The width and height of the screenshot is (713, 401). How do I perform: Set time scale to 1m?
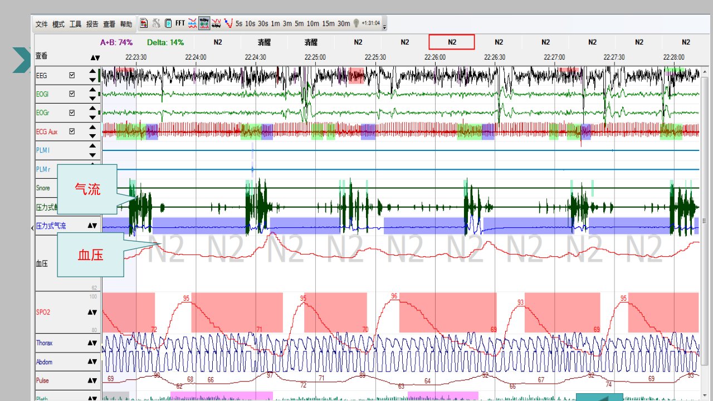tap(275, 23)
